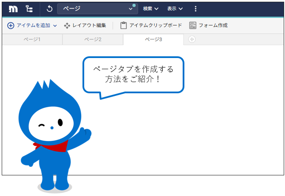Switch to the ページ1 tab
Image resolution: width=285 pixels, height=196 pixels.
pos(32,40)
